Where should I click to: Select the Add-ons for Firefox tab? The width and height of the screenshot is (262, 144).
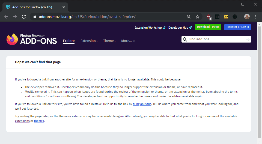point(35,7)
